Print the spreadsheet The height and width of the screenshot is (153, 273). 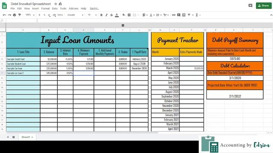click(15, 15)
